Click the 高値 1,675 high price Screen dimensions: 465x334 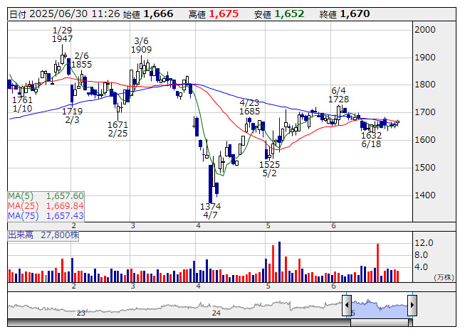pos(214,14)
